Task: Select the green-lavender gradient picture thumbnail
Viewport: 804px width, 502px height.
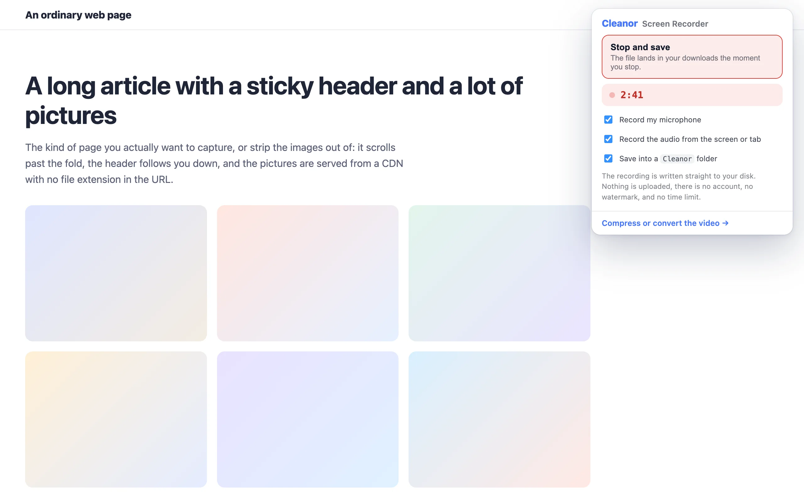Action: 499,273
